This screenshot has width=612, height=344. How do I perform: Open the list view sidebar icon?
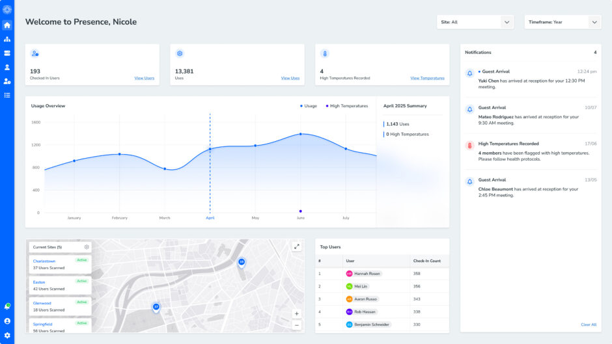tap(7, 95)
